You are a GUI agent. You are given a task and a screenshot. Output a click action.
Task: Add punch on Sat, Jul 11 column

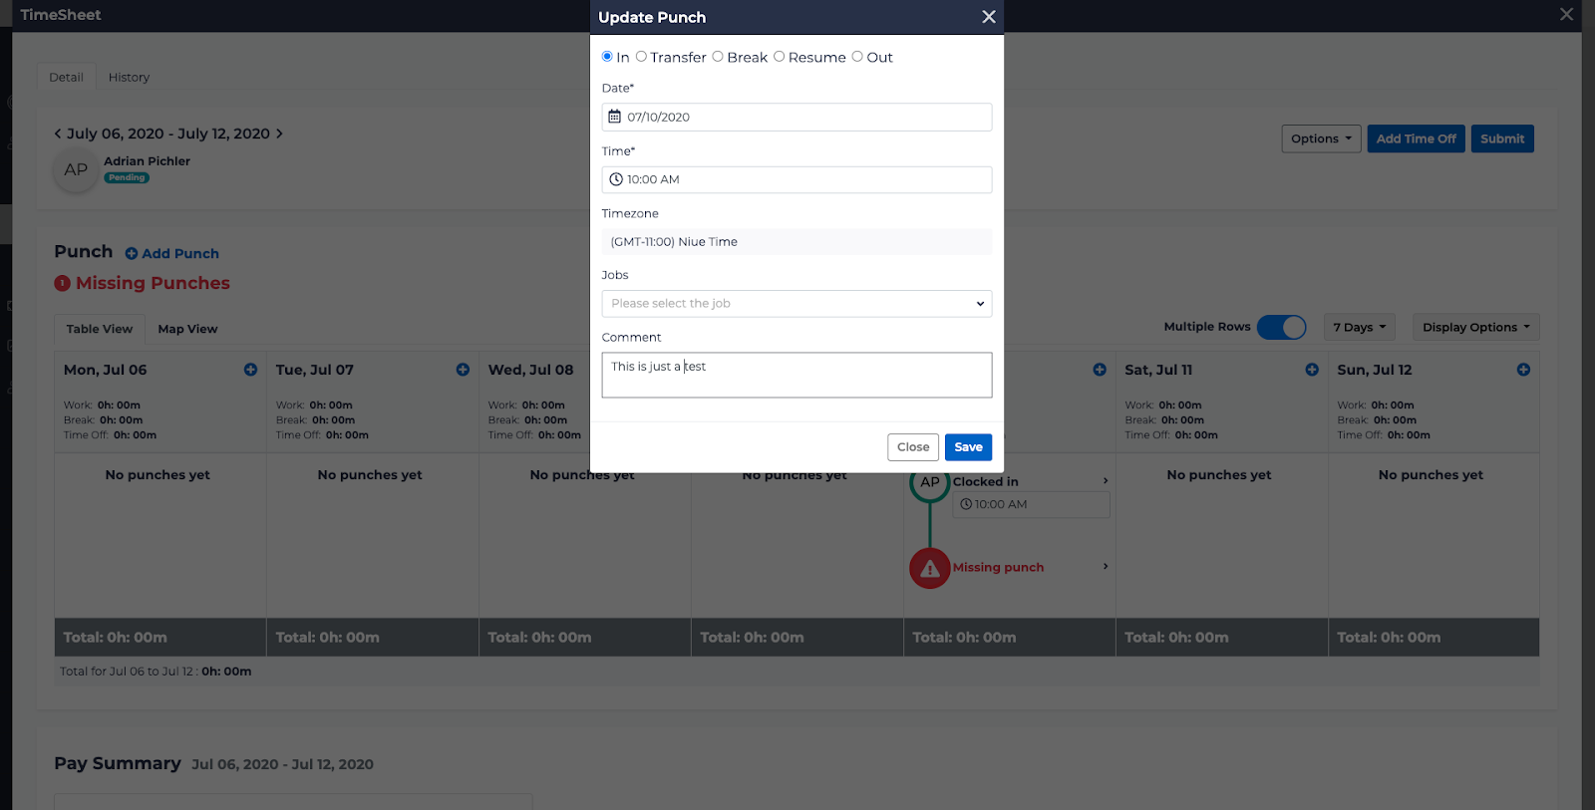coord(1312,370)
